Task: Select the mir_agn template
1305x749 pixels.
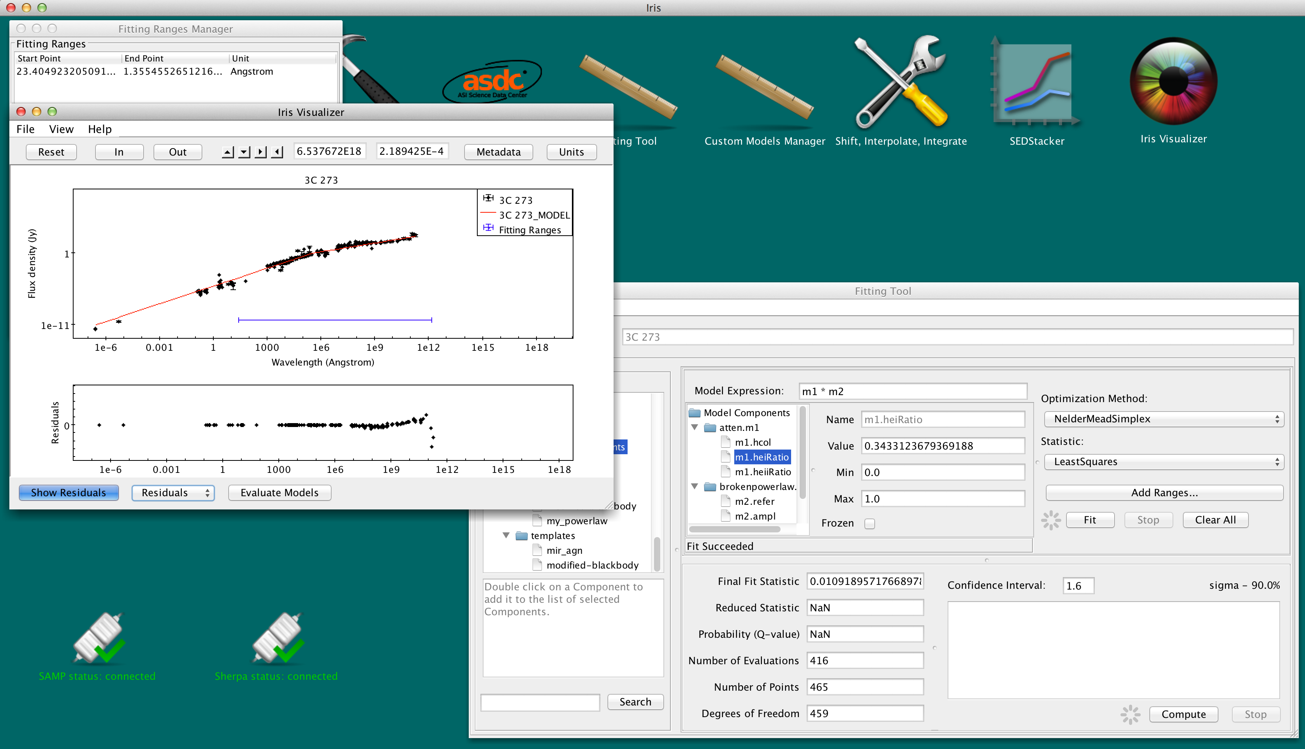Action: [x=565, y=550]
